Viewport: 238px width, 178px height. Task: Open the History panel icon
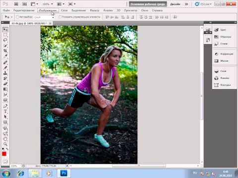pyautogui.click(x=208, y=40)
